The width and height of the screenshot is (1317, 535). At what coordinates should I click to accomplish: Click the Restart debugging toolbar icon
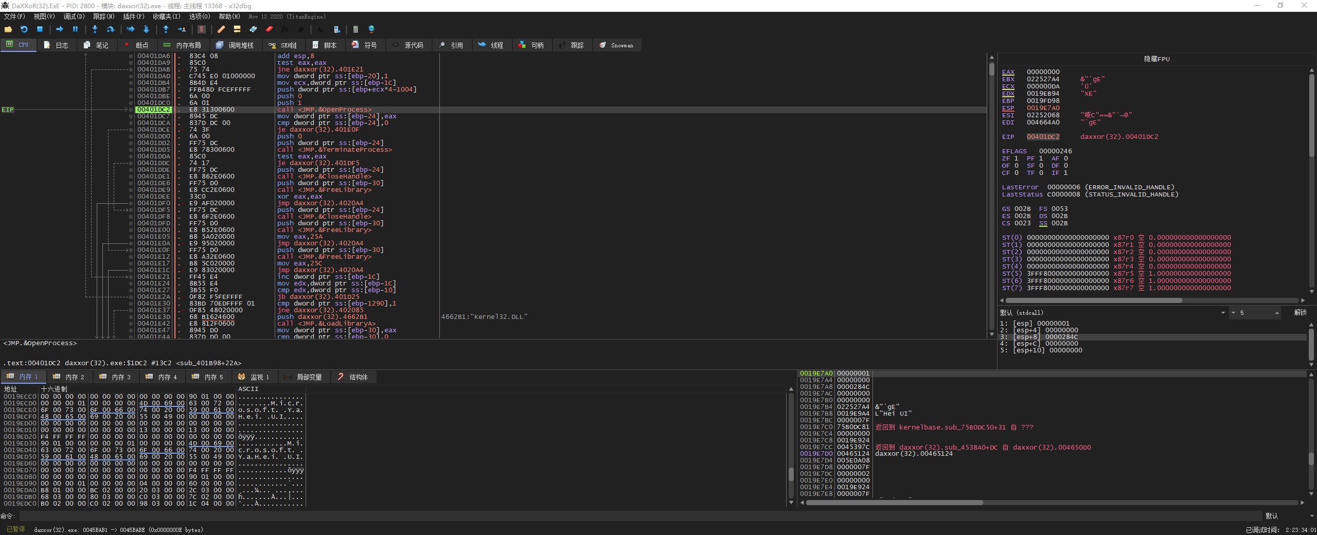[x=24, y=29]
